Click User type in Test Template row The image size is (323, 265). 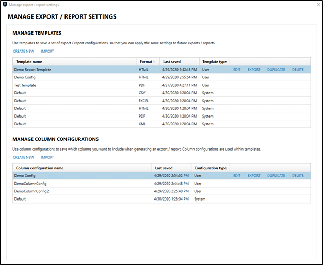click(205, 85)
